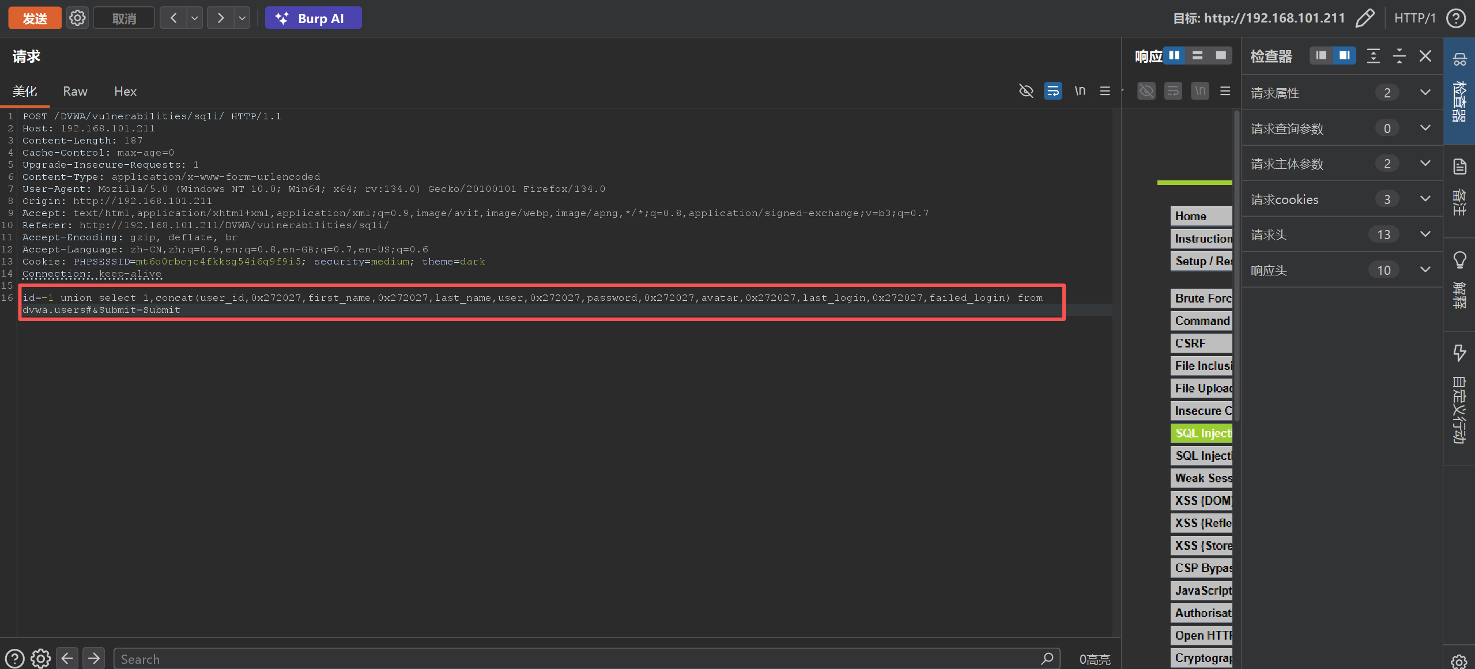Screen dimensions: 1475x669
Task: Toggle line wrap in response pane
Action: pyautogui.click(x=1173, y=91)
